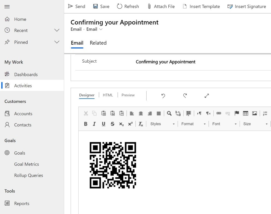Expand the editor to full screen
Screen dimensions: 271x214
[207, 96]
